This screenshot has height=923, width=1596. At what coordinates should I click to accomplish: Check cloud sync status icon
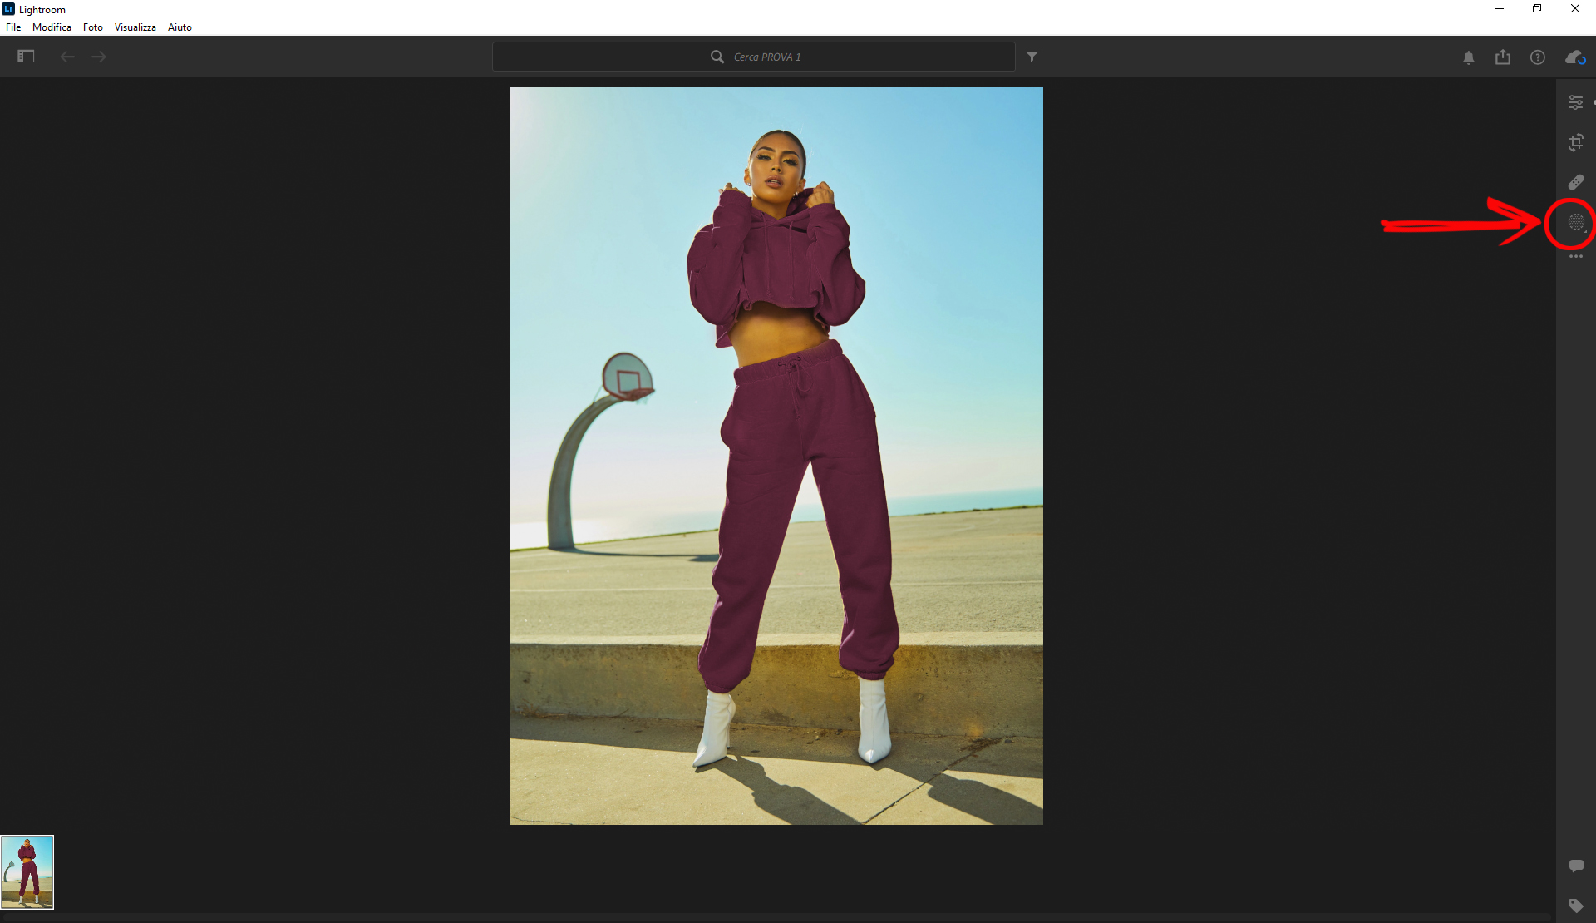(1574, 57)
